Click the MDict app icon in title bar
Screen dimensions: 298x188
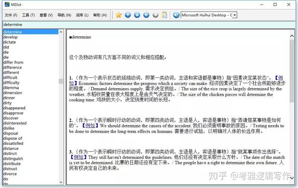(x=7, y=4)
